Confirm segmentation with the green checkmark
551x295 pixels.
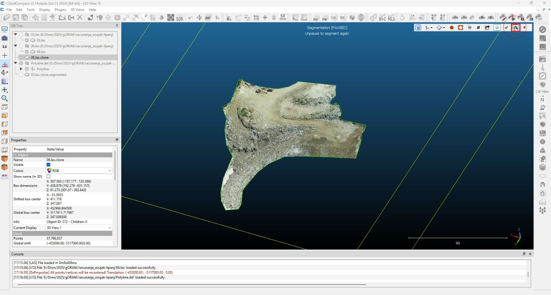pos(507,27)
